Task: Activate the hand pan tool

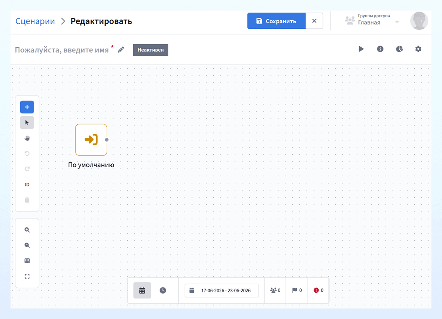Action: (x=27, y=138)
